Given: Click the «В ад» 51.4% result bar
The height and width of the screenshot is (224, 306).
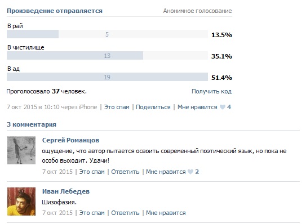Looking at the screenshot, I should pos(107,77).
